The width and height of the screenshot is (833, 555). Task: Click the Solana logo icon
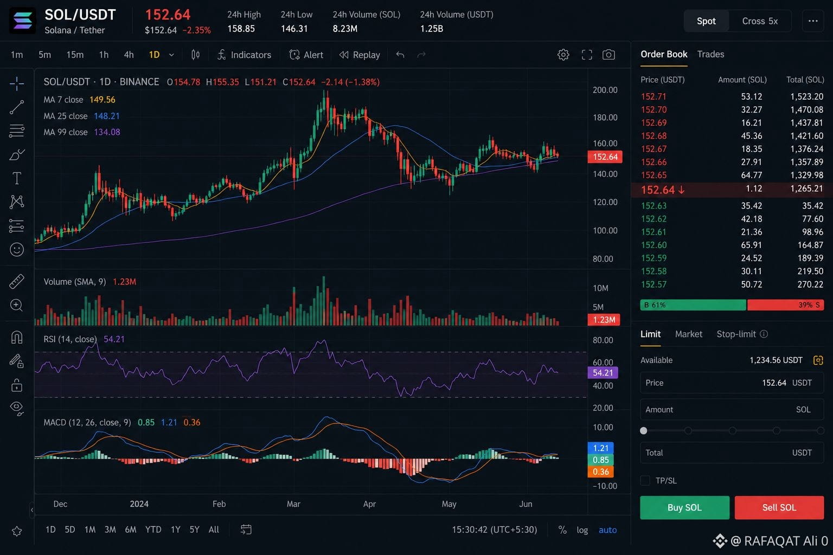[23, 21]
